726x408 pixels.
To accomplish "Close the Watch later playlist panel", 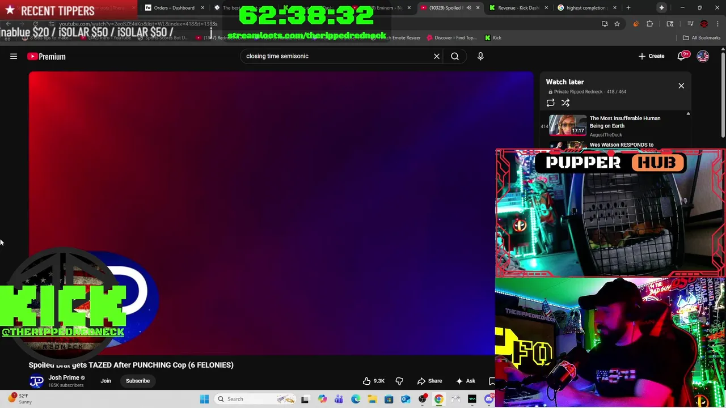I will (x=681, y=86).
